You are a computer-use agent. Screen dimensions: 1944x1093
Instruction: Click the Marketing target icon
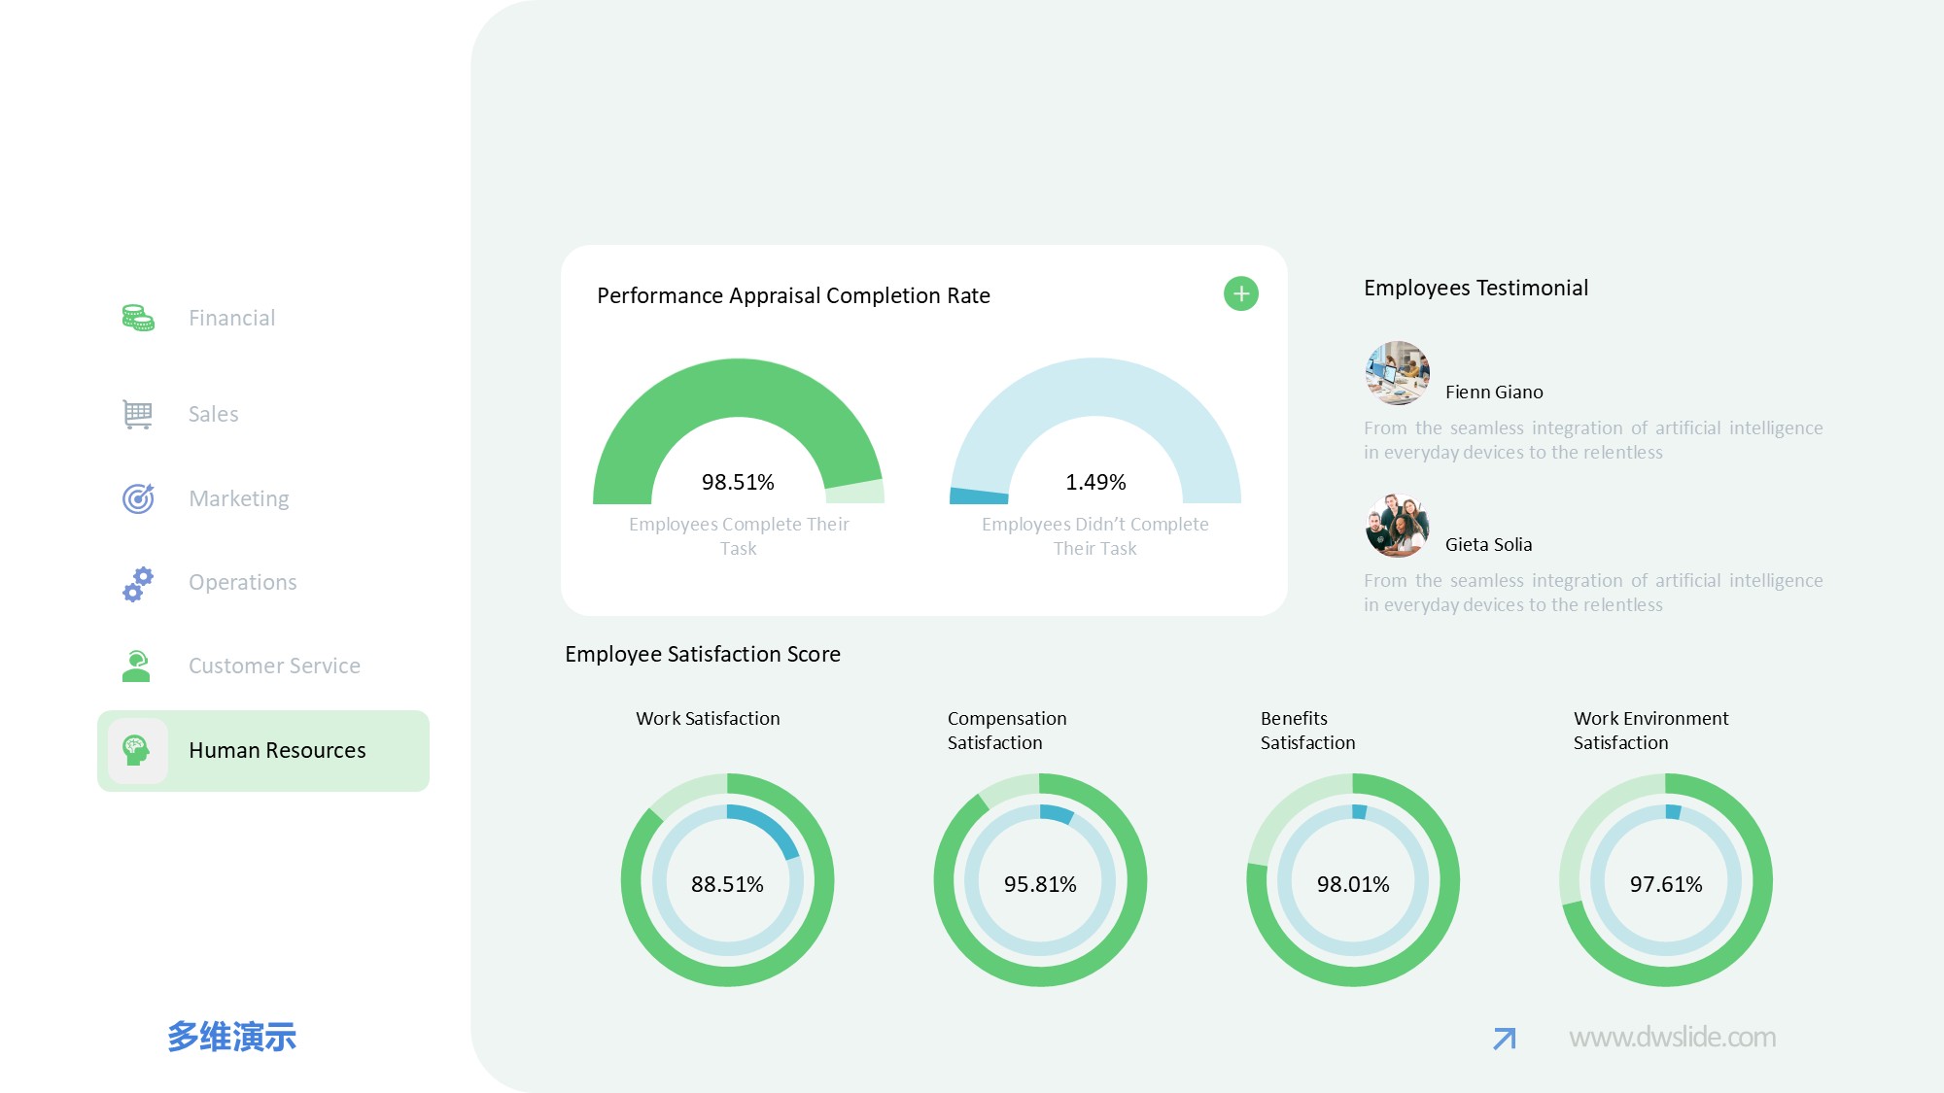[137, 498]
